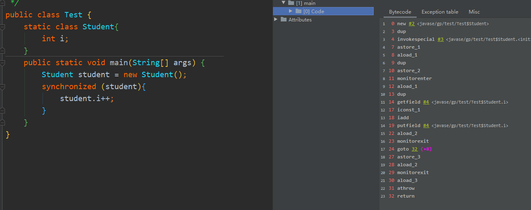Viewport: 531px width, 210px height.
Task: Click the folder icon of [1] main
Action: 291,3
